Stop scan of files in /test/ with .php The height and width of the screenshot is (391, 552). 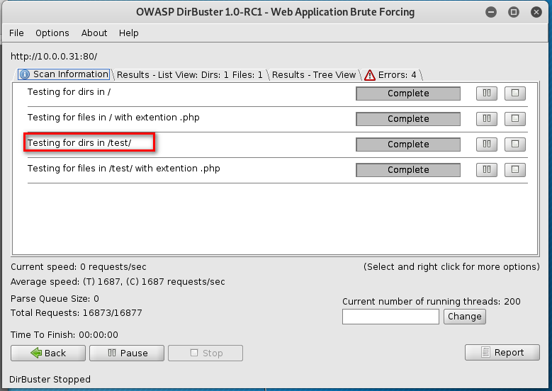[514, 169]
